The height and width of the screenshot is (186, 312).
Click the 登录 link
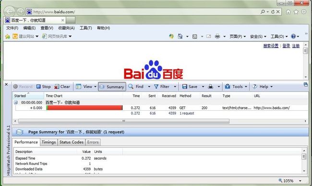click(286, 46)
